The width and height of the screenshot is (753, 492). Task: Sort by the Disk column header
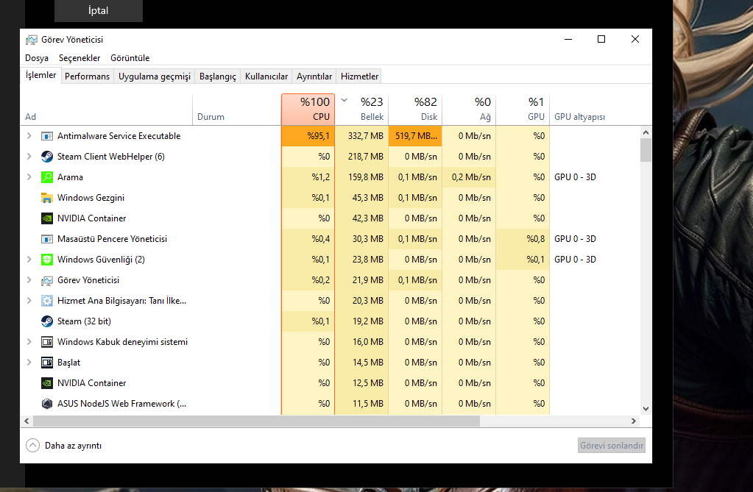(415, 110)
